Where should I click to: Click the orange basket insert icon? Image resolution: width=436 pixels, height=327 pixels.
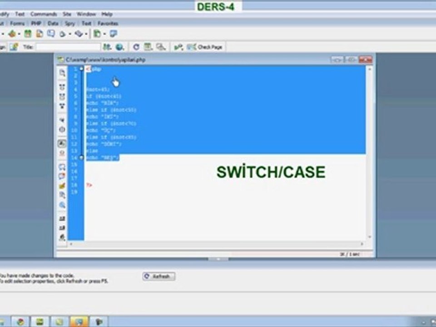(12, 34)
